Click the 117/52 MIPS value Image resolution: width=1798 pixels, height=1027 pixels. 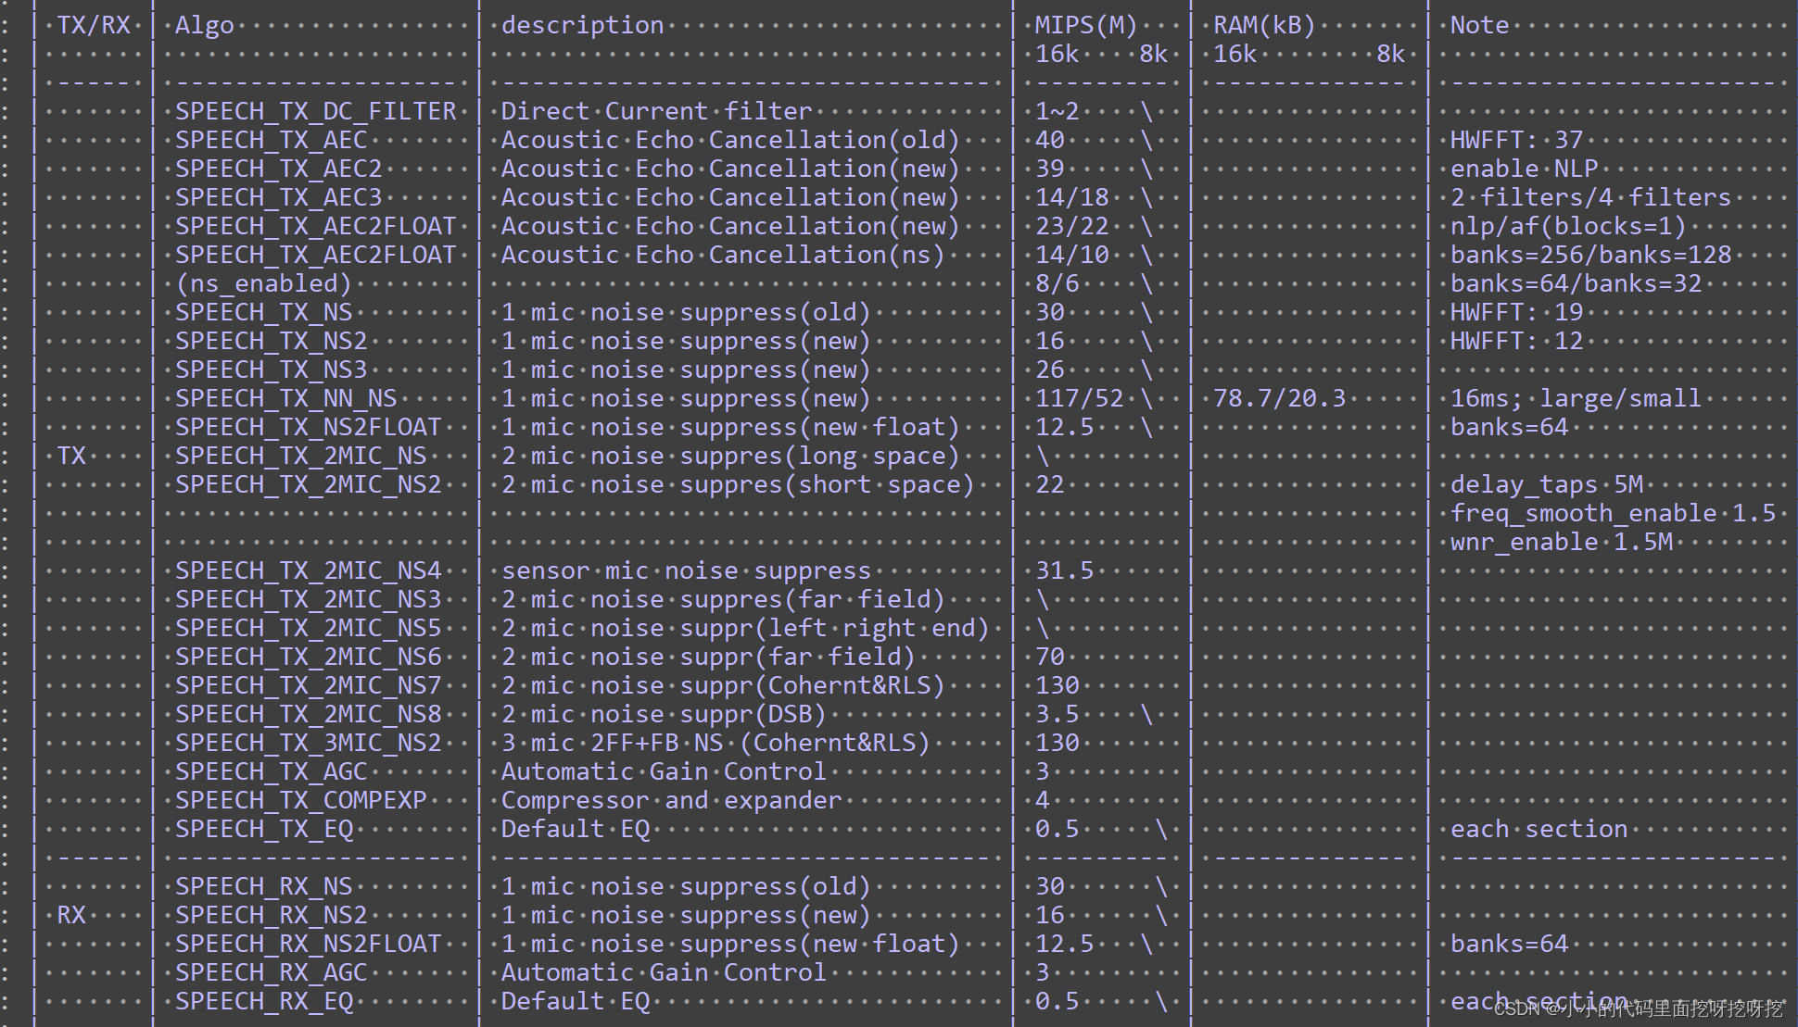[1079, 398]
